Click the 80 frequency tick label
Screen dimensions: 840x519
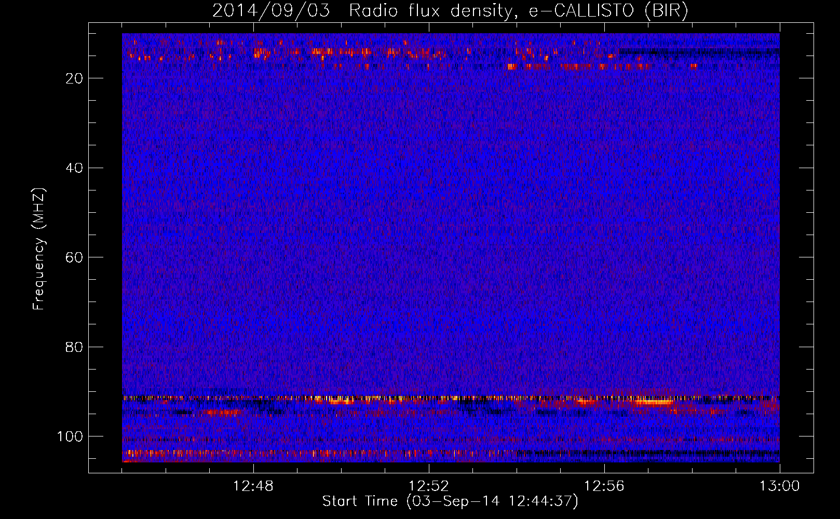point(75,347)
